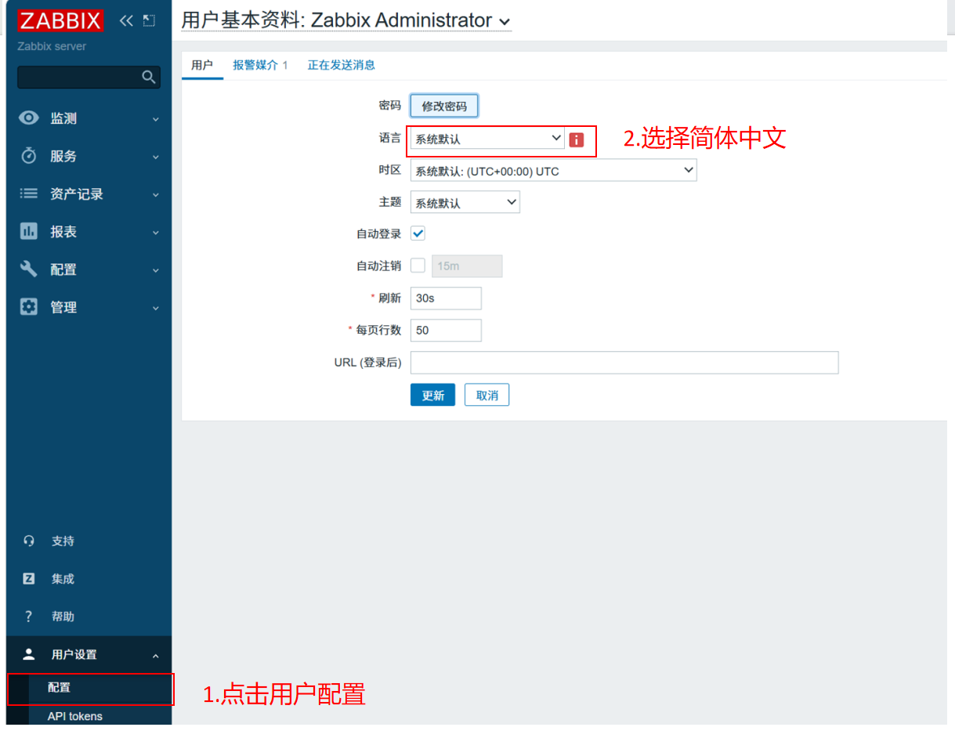
Task: Collapse the 用户设置 menu chevron
Action: [x=155, y=655]
